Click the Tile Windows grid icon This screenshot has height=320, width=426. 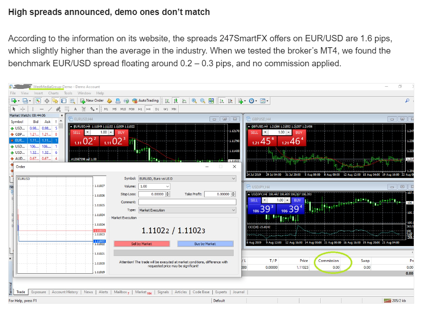pyautogui.click(x=211, y=101)
